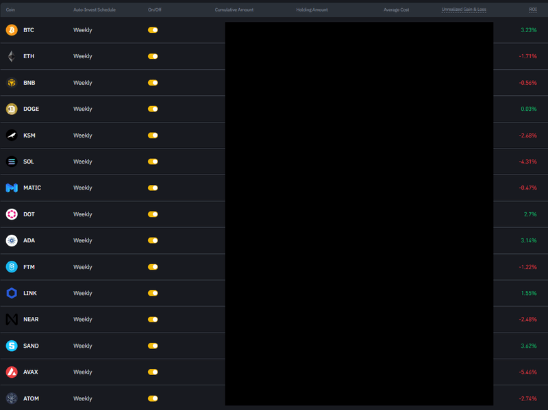Click the Weekly schedule in SOL row
The image size is (548, 410).
point(82,162)
